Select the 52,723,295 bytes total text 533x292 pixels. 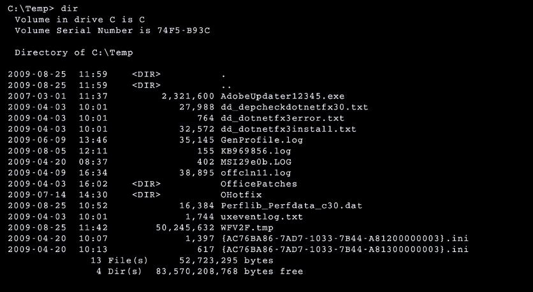pos(226,261)
